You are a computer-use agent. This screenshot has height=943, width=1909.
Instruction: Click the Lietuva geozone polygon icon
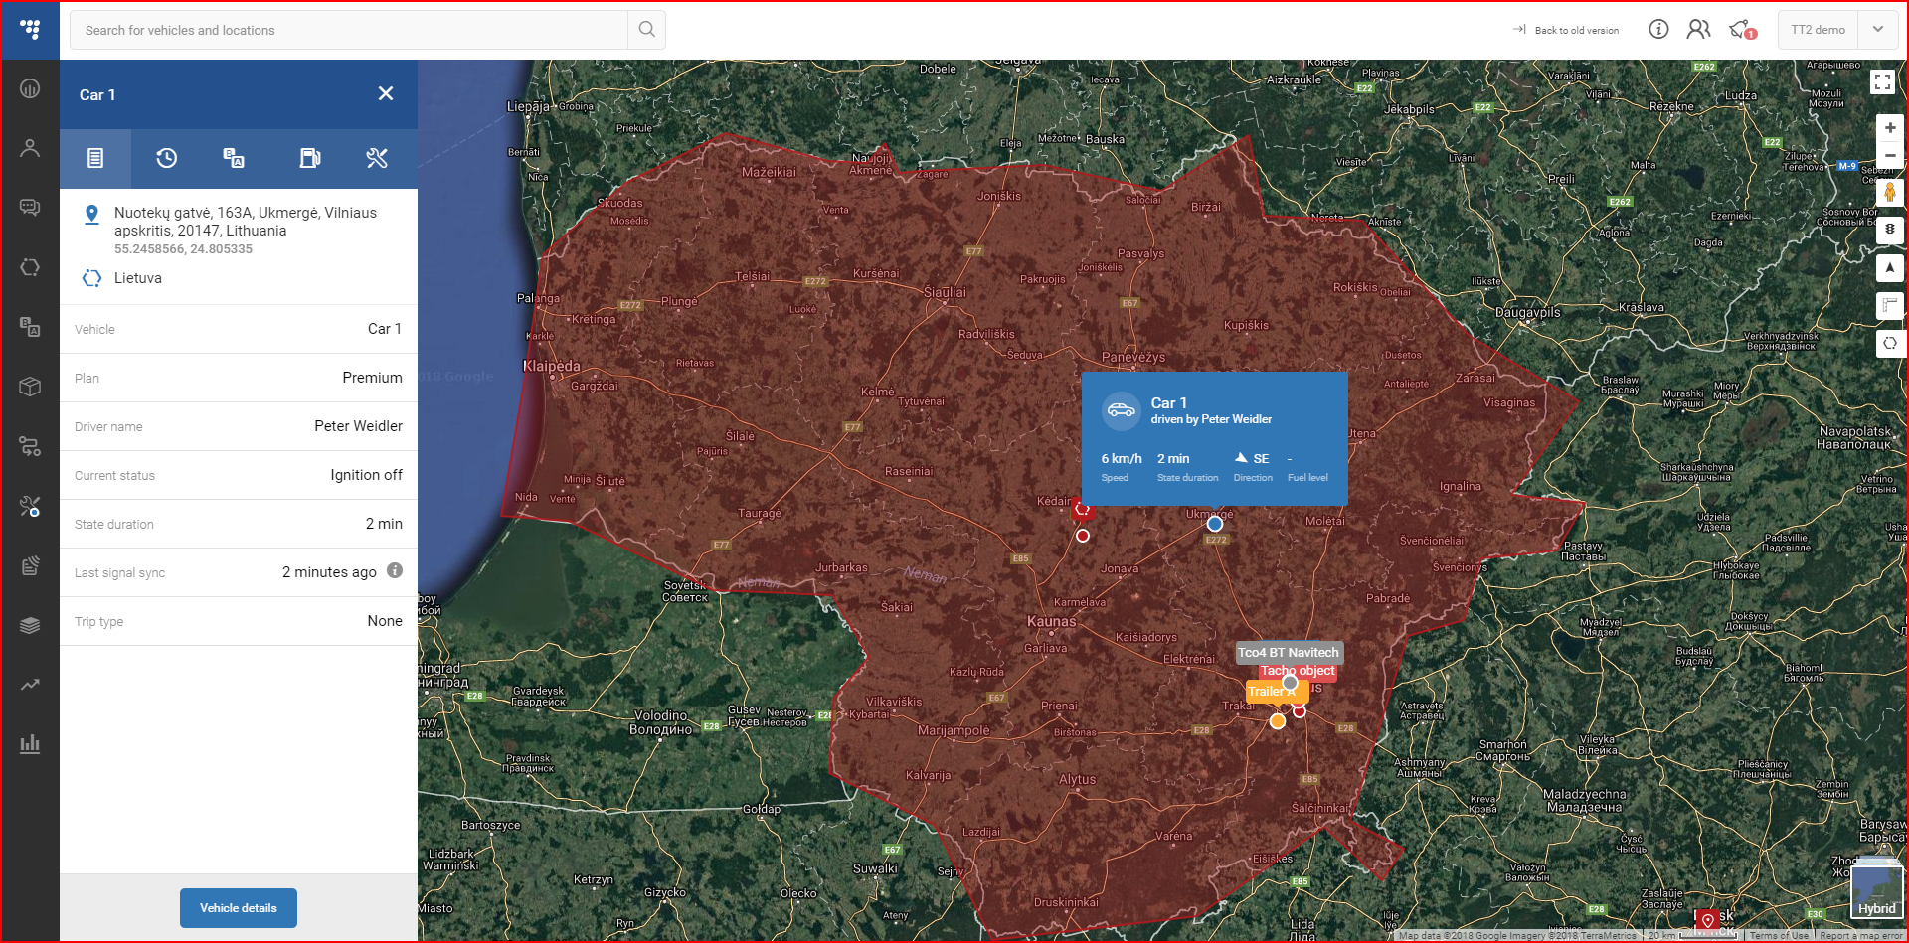[x=91, y=278]
